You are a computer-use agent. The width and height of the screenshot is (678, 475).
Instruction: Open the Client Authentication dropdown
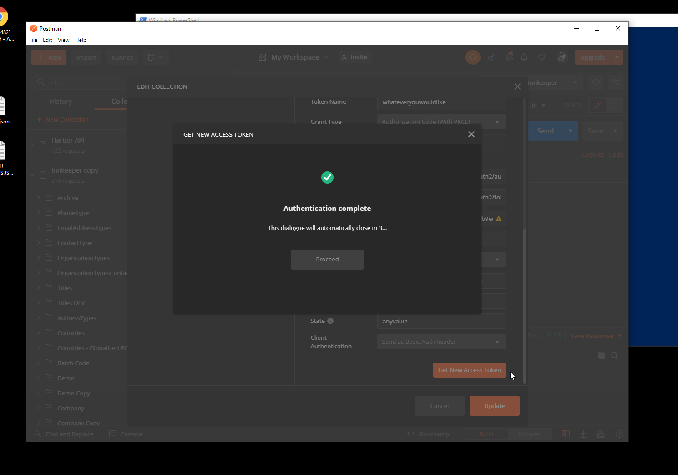[x=440, y=342]
